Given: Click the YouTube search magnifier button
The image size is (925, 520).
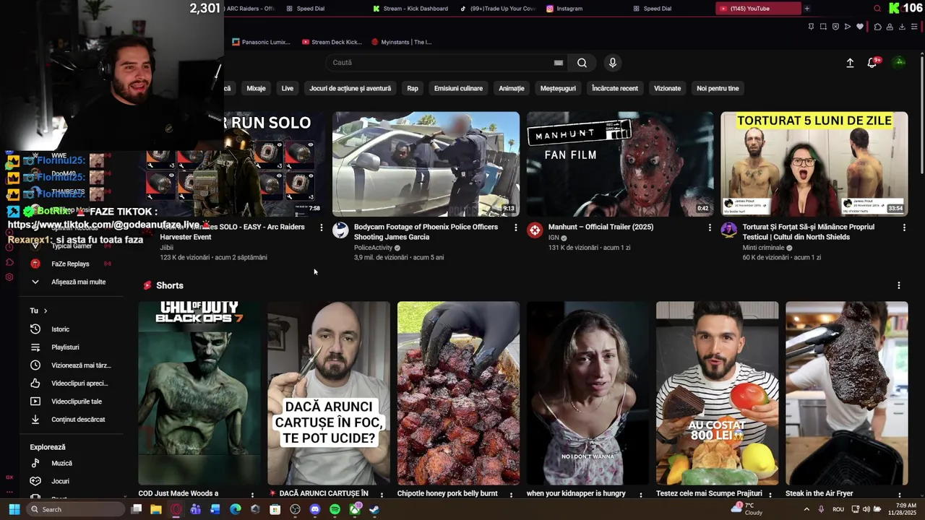Looking at the screenshot, I should (582, 63).
